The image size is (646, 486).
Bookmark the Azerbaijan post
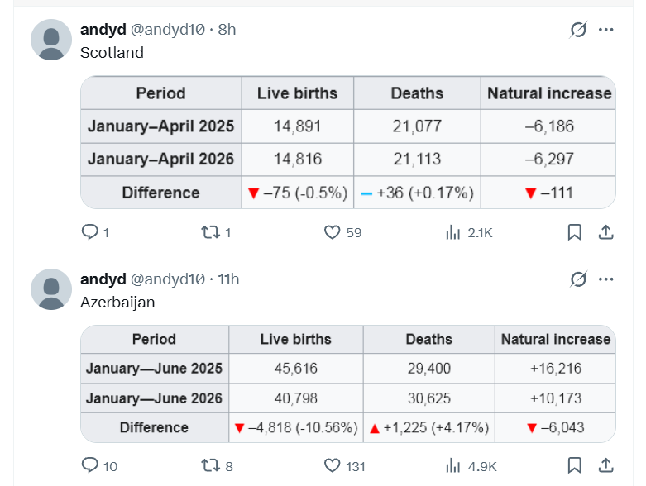tap(574, 466)
